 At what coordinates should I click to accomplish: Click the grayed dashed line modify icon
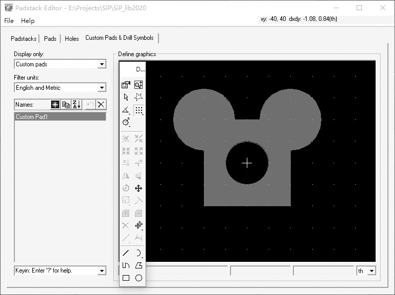point(126,238)
